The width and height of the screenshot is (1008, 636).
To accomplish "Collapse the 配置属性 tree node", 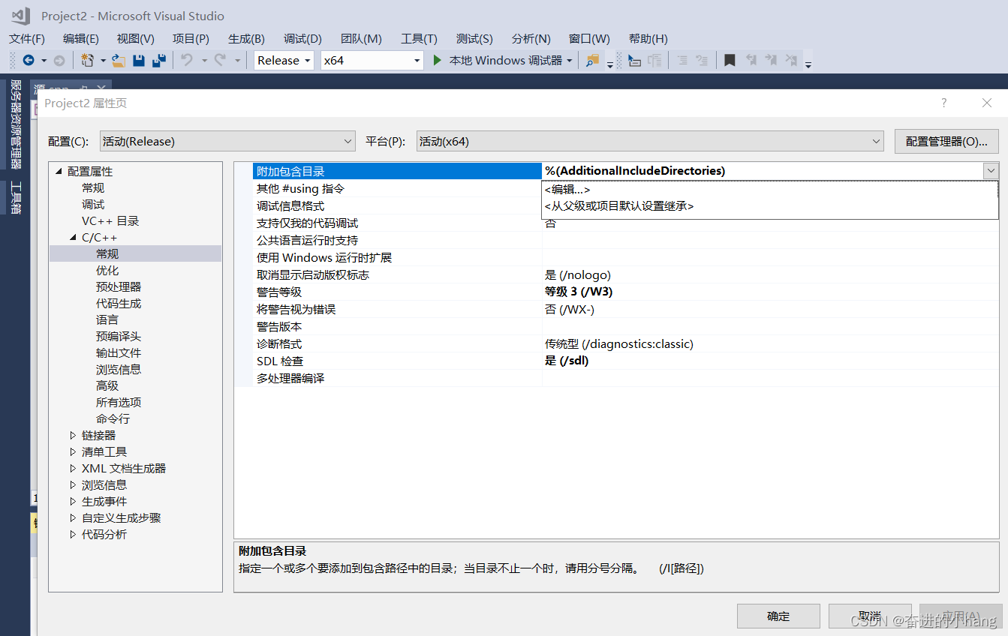I will coord(59,172).
